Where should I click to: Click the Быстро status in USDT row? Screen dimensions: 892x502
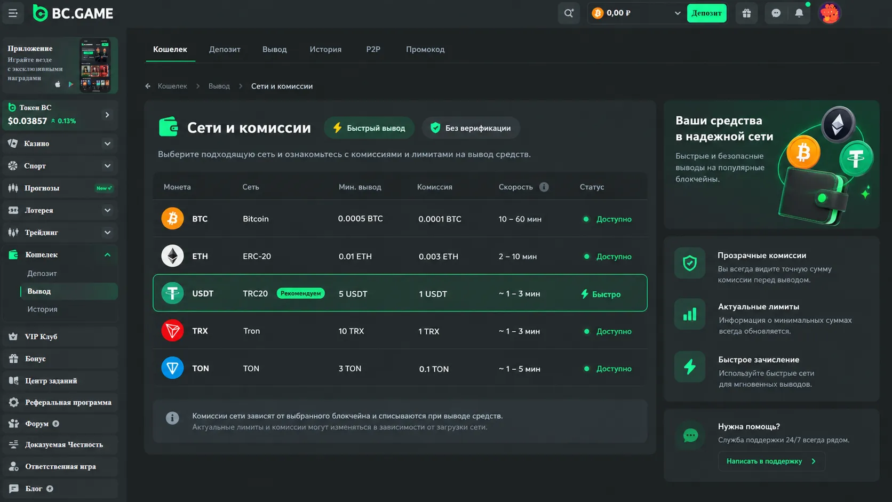pyautogui.click(x=601, y=294)
